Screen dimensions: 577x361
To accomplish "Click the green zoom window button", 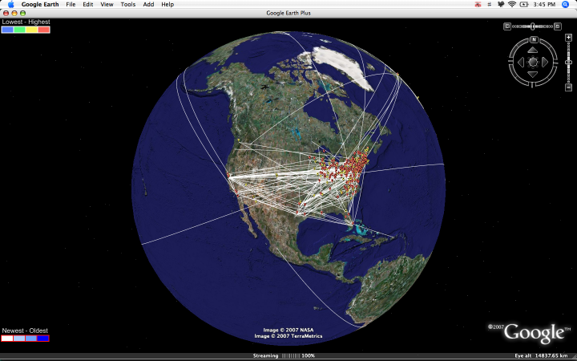I will pyautogui.click(x=22, y=13).
